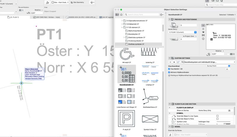Collapse Custom Settings panel

tap(170, 58)
